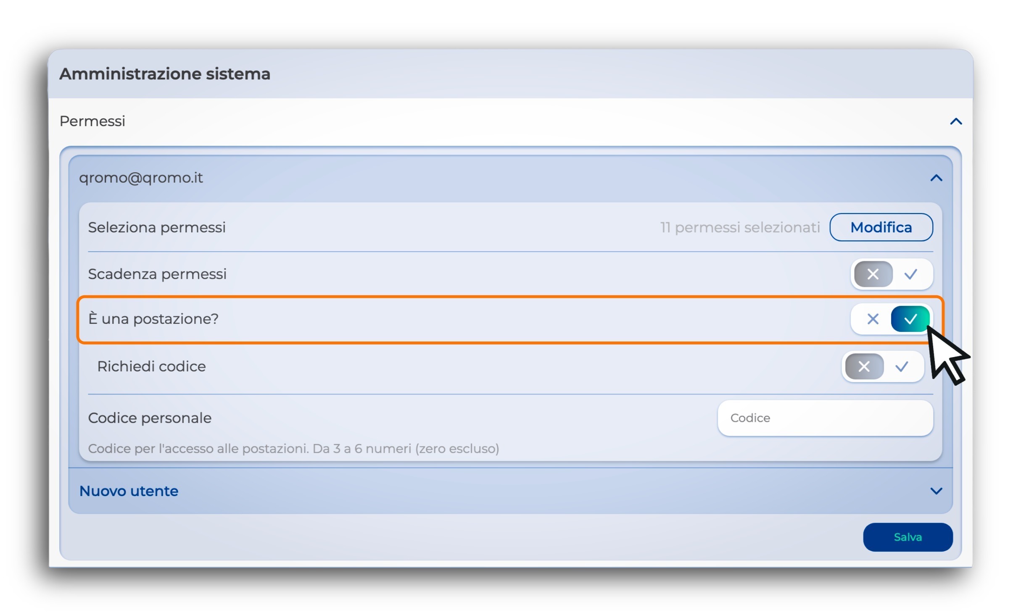1013x615 pixels.
Task: Open the Nuovo utente row
Action: point(129,491)
